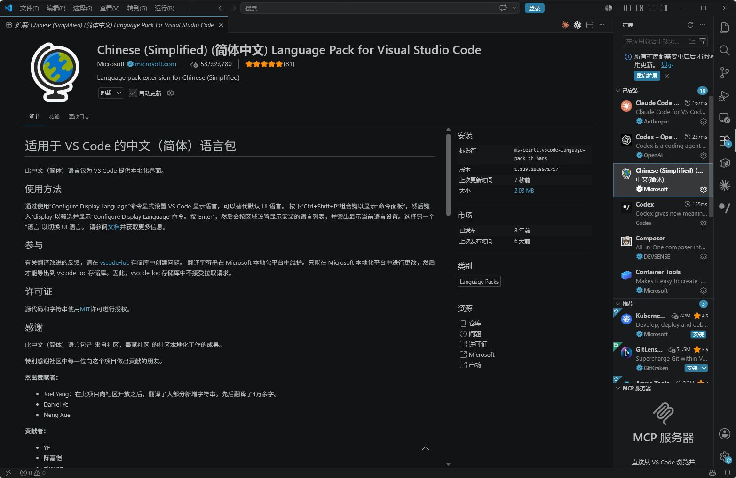Viewport: 736px width, 478px height.
Task: Open the remote window indicator in status bar
Action: (x=8, y=473)
